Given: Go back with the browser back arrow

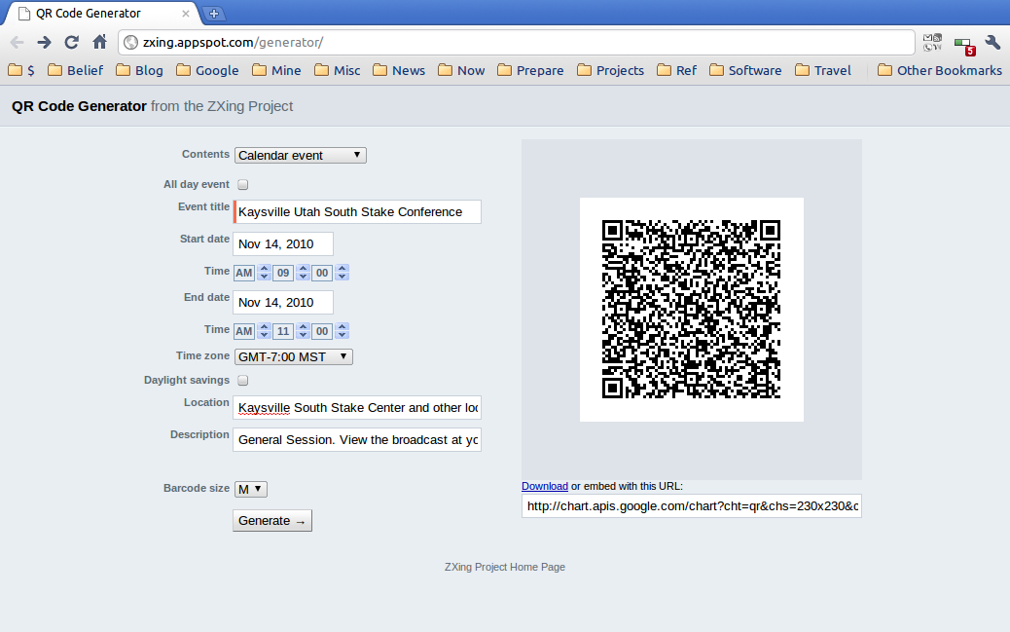Looking at the screenshot, I should tap(18, 43).
